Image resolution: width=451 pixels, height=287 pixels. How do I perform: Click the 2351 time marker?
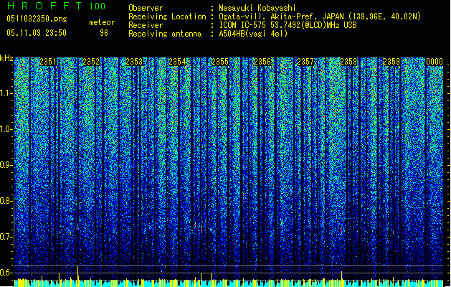click(x=48, y=61)
